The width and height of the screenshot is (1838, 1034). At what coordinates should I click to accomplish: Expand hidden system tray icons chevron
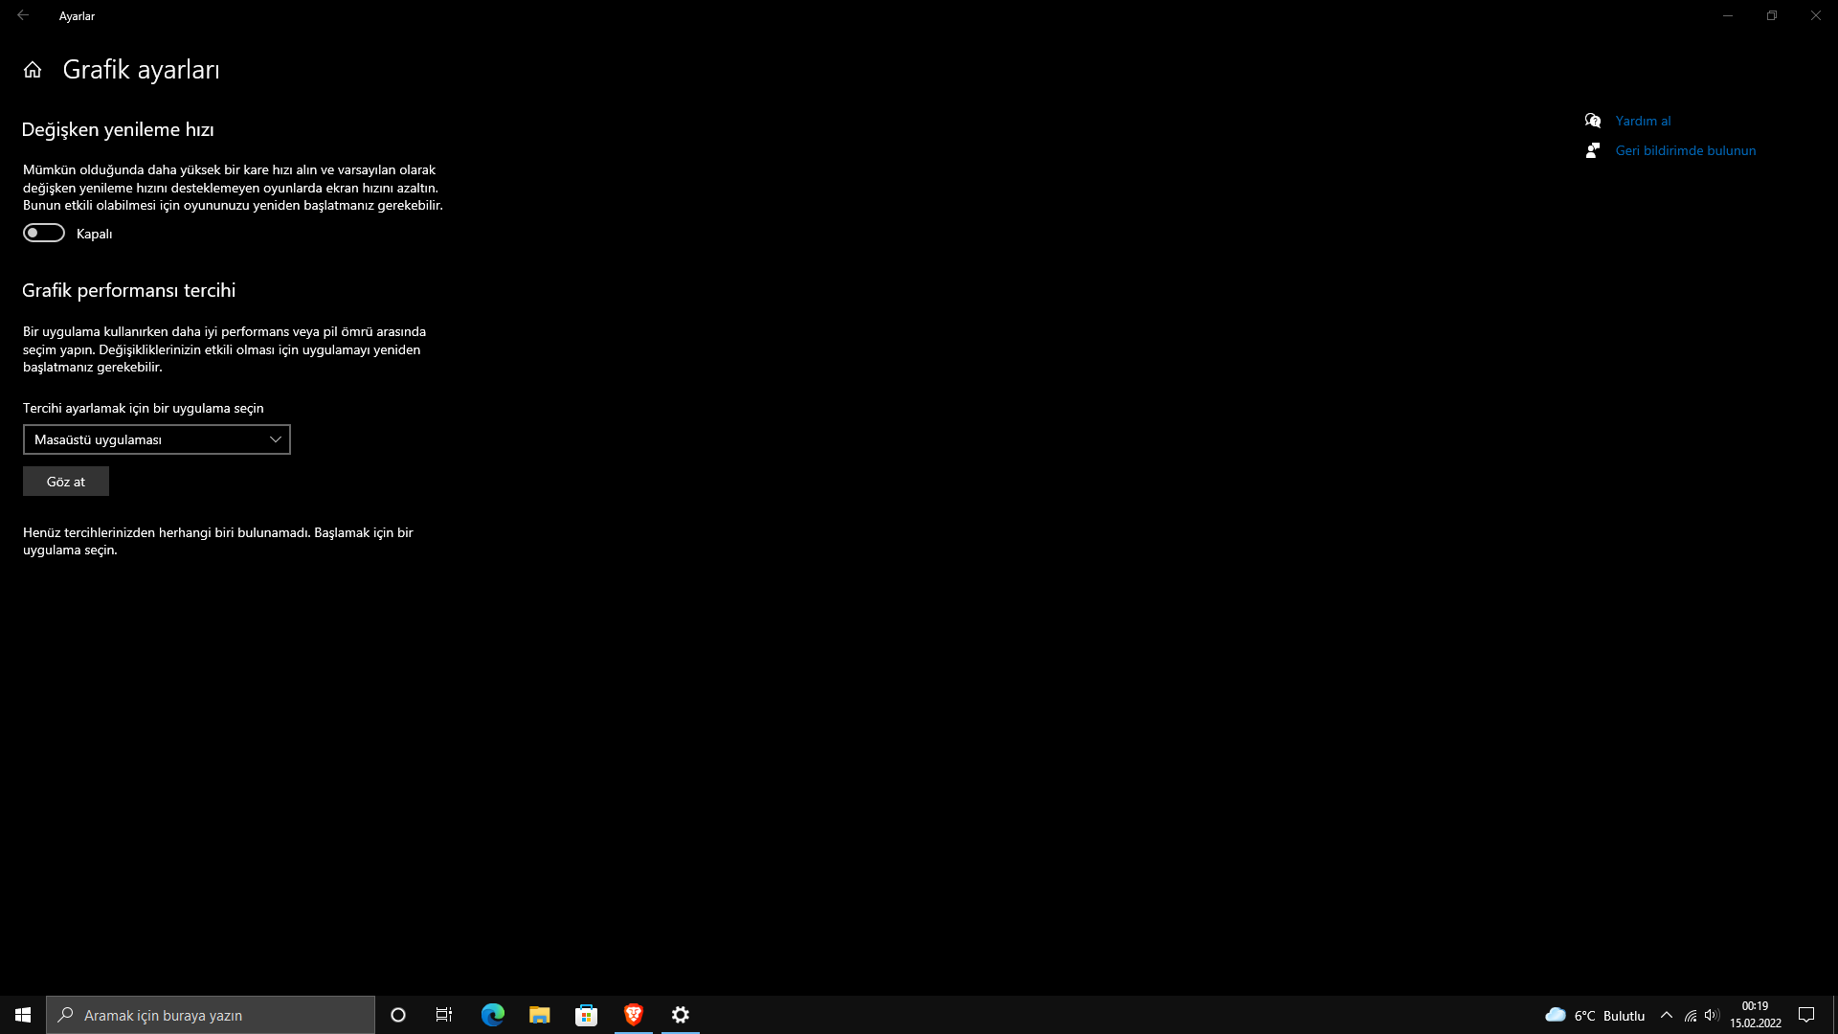[1667, 1015]
